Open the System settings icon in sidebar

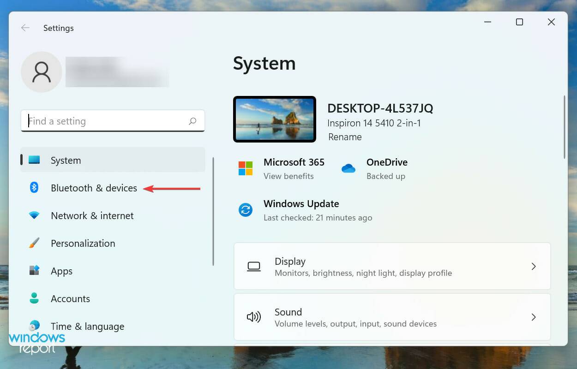[34, 160]
